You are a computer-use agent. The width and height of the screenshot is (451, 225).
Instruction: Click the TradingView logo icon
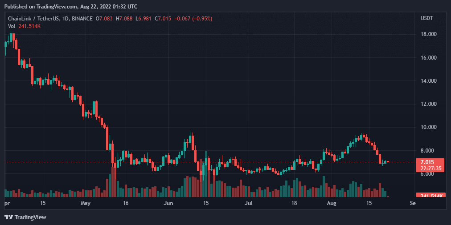point(8,217)
